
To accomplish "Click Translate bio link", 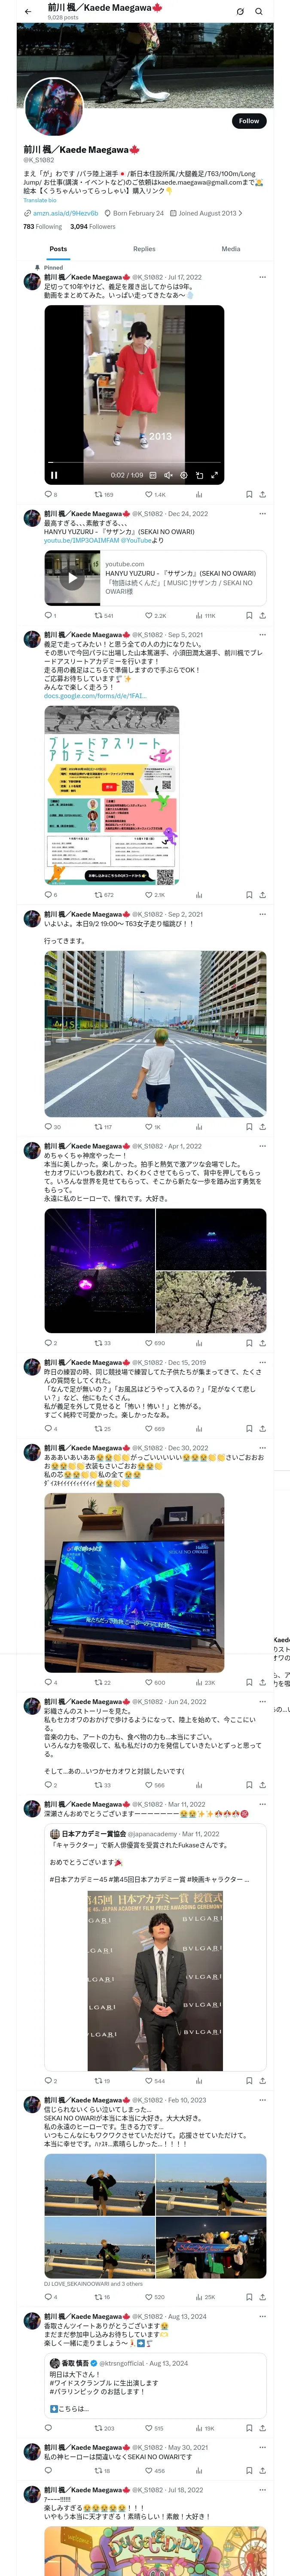I will [40, 200].
